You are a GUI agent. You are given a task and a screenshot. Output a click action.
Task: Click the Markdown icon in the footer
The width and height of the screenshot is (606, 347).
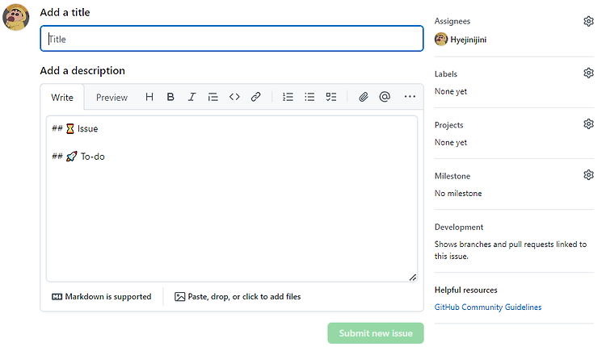click(x=57, y=296)
